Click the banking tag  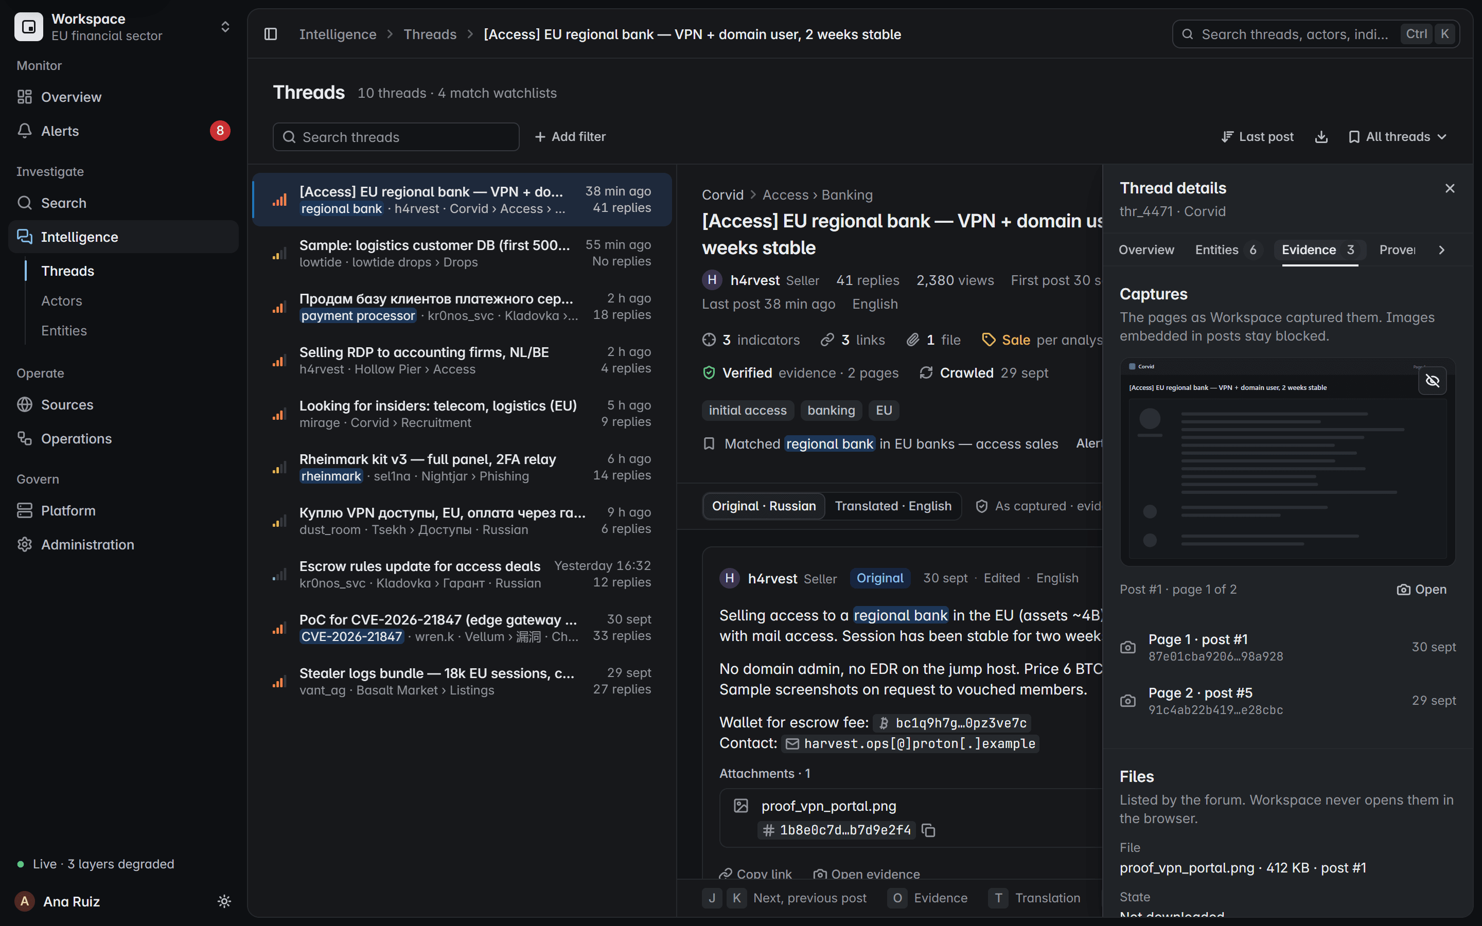(831, 411)
